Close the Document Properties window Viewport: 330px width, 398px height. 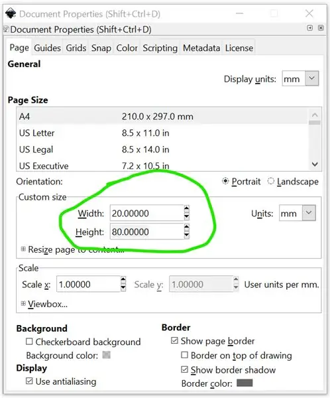pos(309,13)
